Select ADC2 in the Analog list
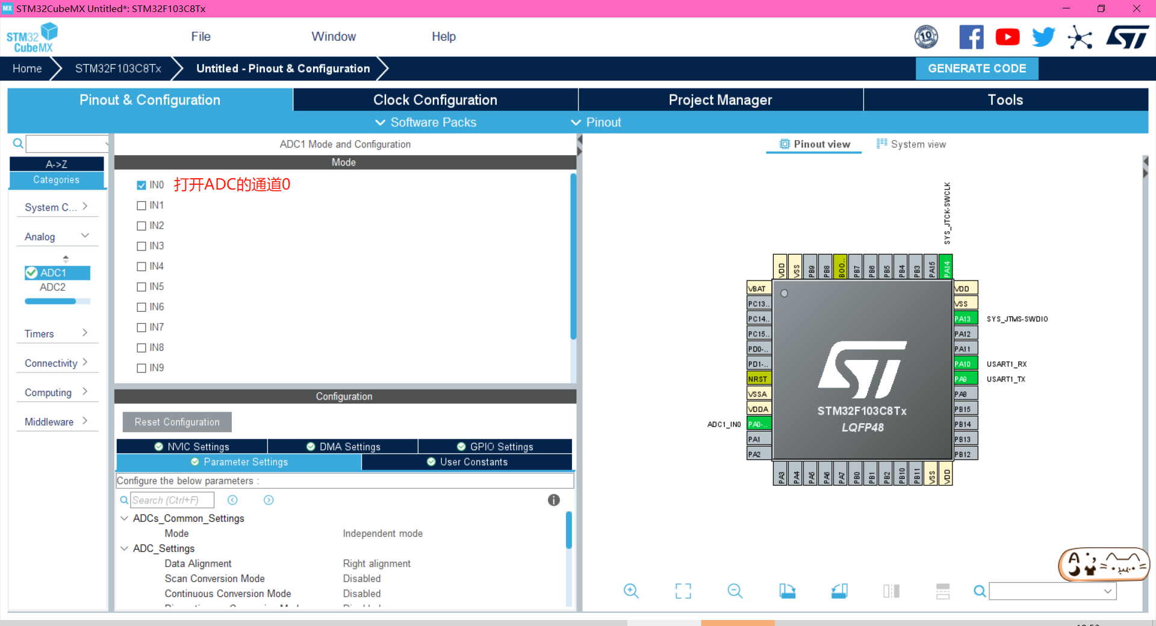Screen dimensions: 1156x626 pyautogui.click(x=53, y=287)
